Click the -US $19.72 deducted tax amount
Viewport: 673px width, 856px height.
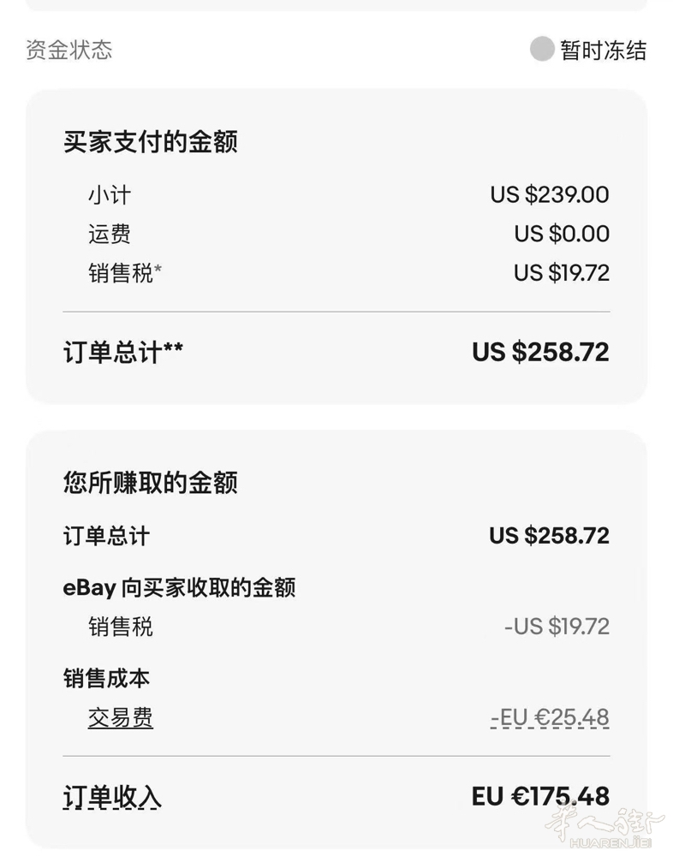tap(557, 627)
